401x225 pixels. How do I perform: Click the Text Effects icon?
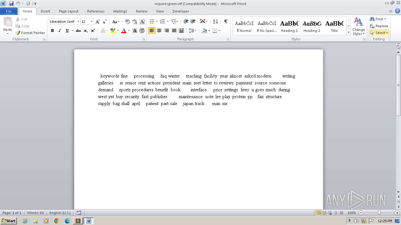pos(102,31)
